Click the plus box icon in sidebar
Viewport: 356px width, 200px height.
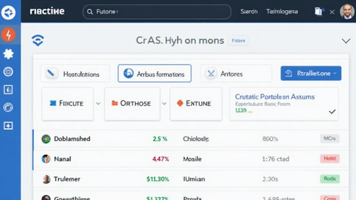(8, 126)
